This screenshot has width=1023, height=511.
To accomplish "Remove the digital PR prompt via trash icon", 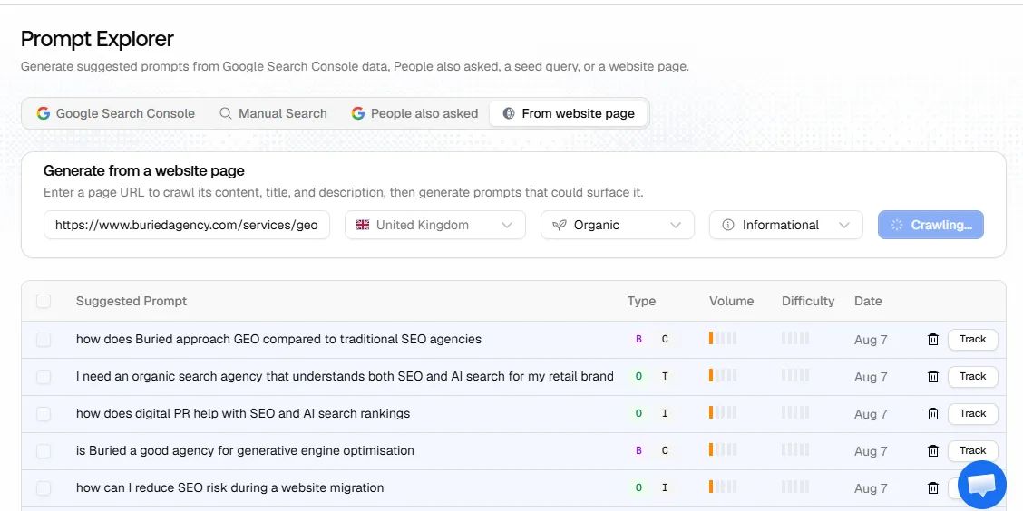I will point(933,414).
